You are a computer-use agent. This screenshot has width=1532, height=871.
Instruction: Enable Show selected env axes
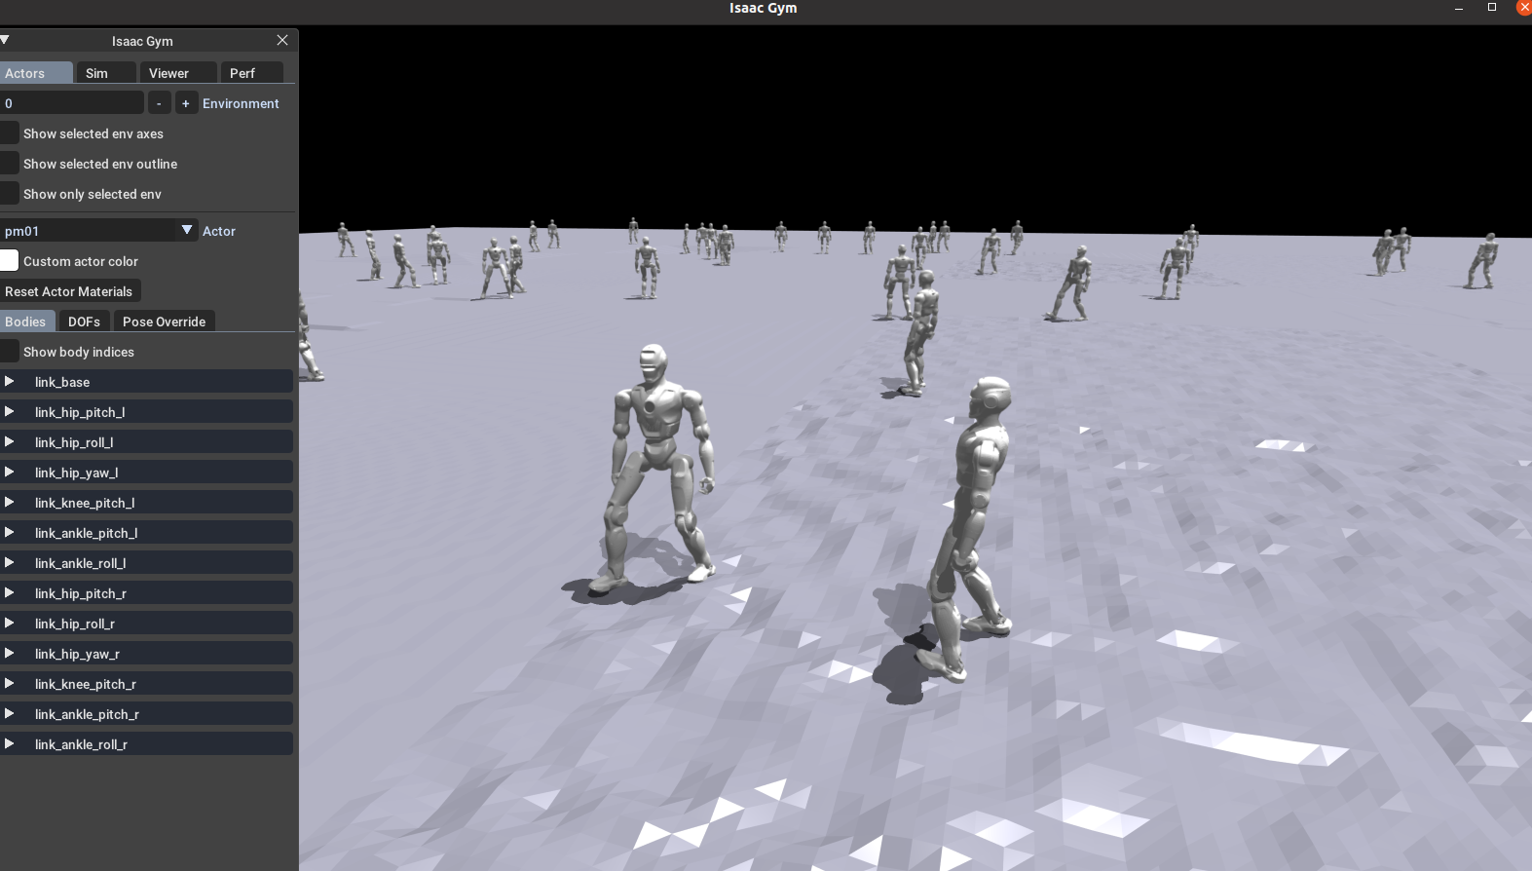tap(9, 133)
